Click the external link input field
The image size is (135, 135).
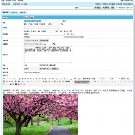point(47,37)
